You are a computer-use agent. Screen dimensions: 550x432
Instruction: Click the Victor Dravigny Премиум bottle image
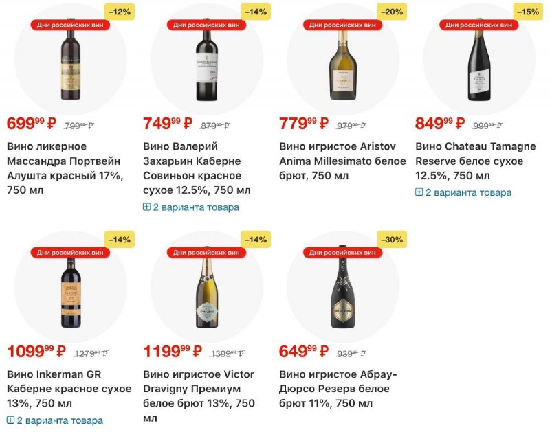click(206, 292)
